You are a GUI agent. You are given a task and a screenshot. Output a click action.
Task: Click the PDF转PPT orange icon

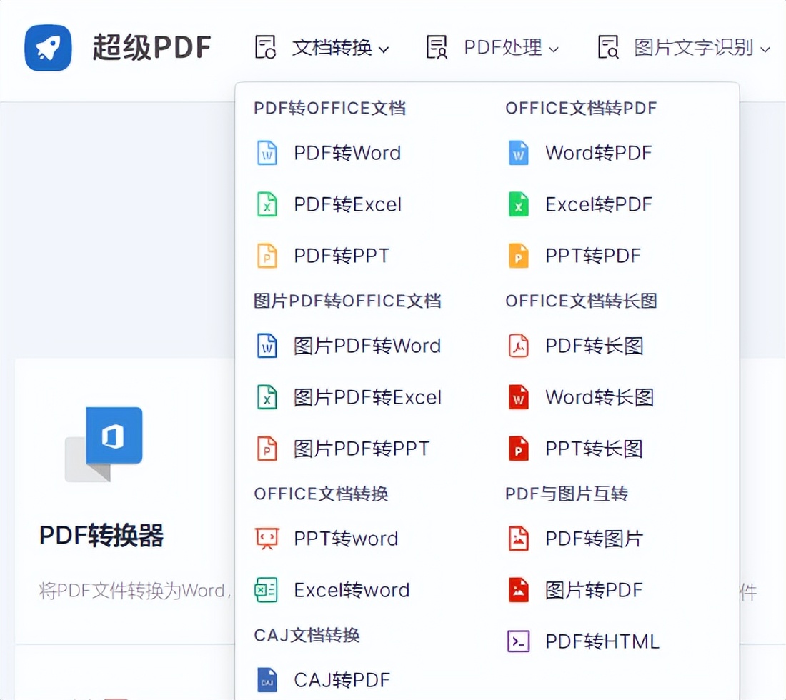click(x=267, y=255)
